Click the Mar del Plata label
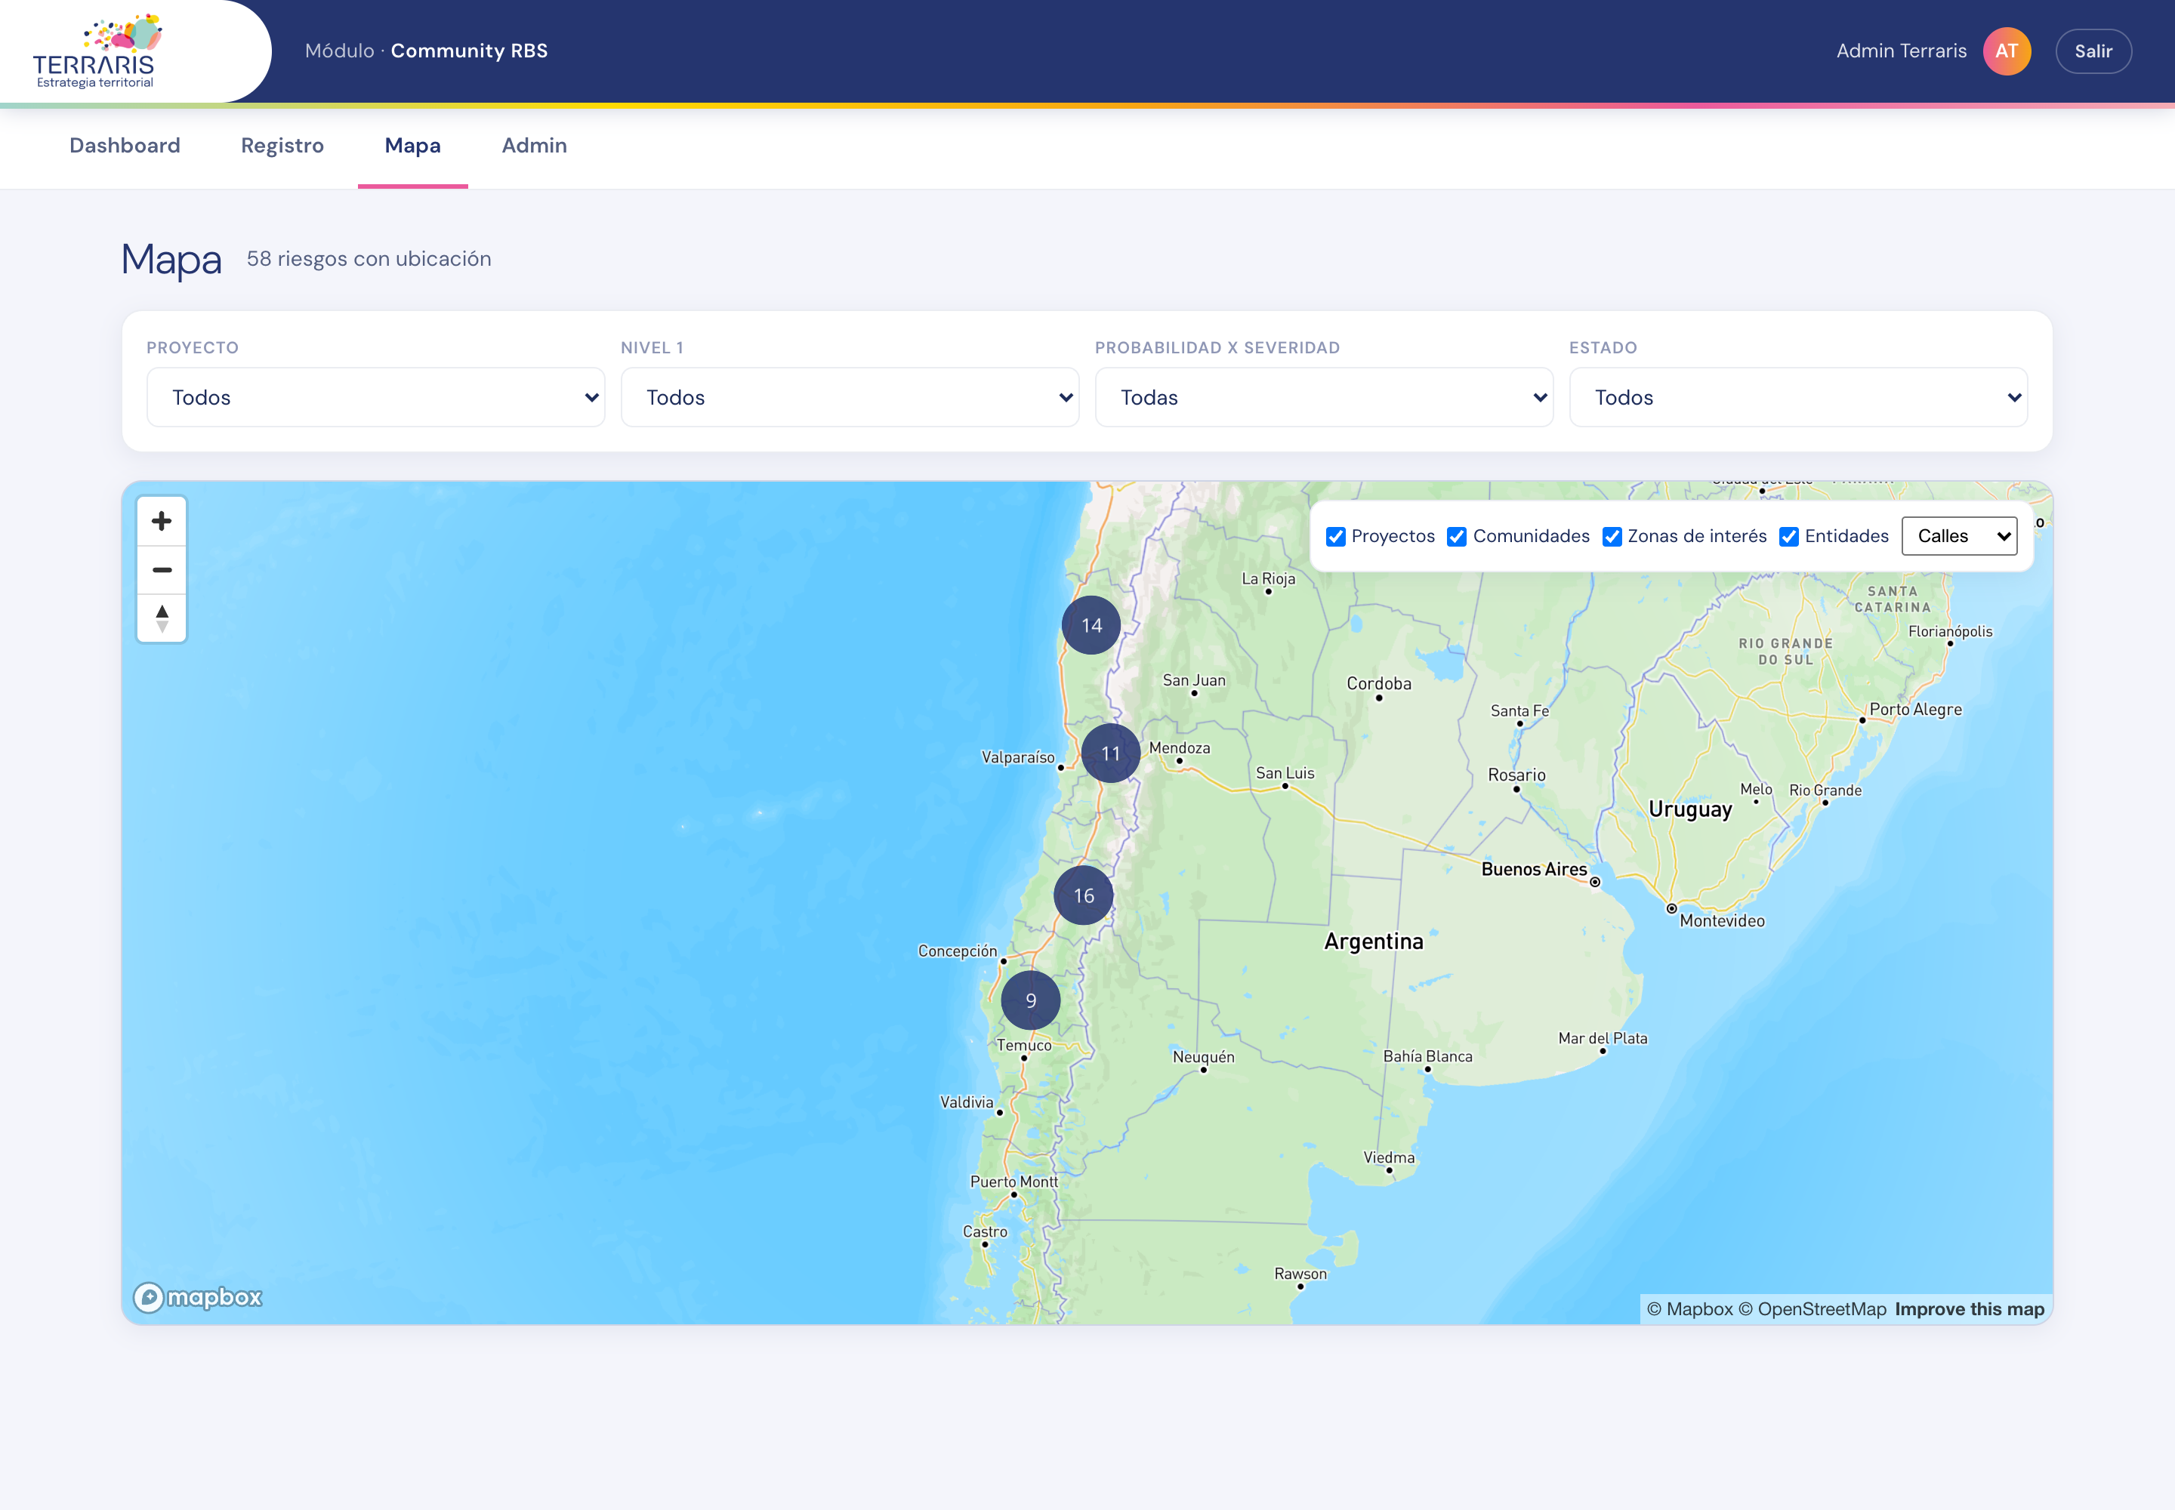Image resolution: width=2175 pixels, height=1510 pixels. point(1603,1039)
